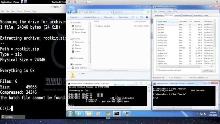Click the End Process button

point(208,71)
